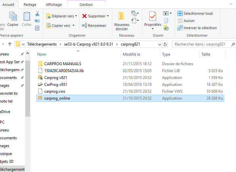The height and width of the screenshot is (172, 236).
Task: Open the Propriétés dropdown arrow
Action: (x=153, y=29)
